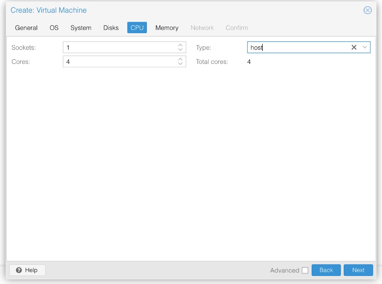Close the Create Virtual Machine dialog
This screenshot has width=382, height=284.
tap(368, 10)
